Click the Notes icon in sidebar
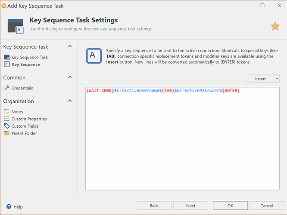 7,112
